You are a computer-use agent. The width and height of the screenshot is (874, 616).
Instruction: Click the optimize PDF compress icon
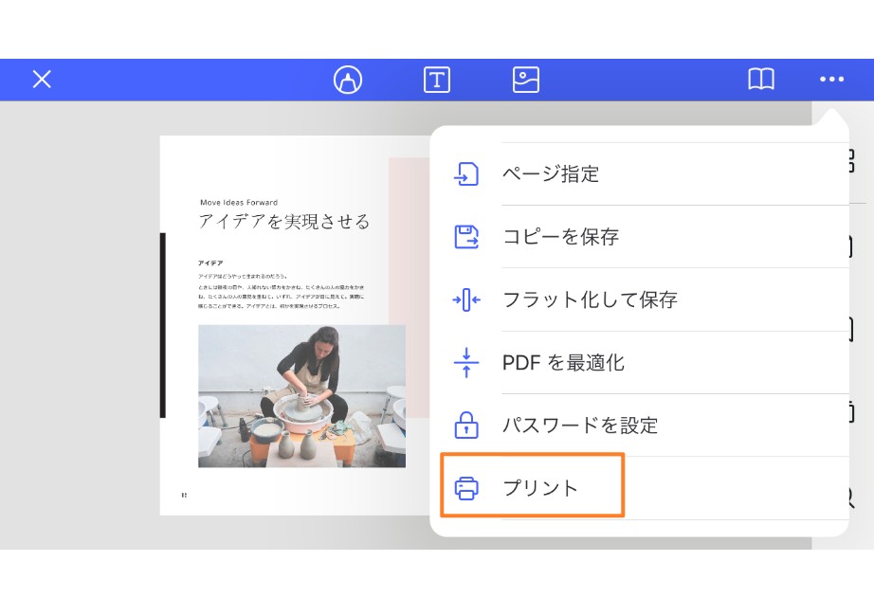[466, 363]
